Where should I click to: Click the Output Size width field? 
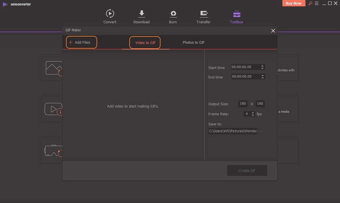(x=243, y=104)
